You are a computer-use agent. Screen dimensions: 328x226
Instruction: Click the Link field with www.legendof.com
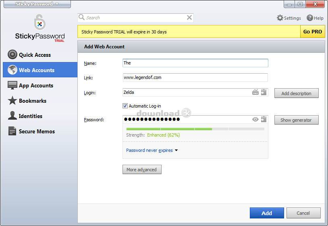195,77
